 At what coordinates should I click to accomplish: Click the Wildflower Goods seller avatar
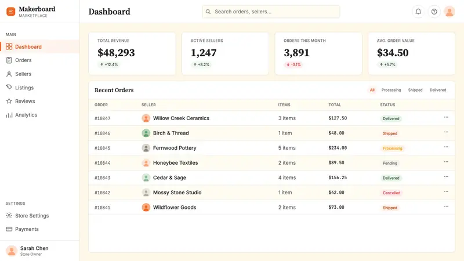[146, 207]
